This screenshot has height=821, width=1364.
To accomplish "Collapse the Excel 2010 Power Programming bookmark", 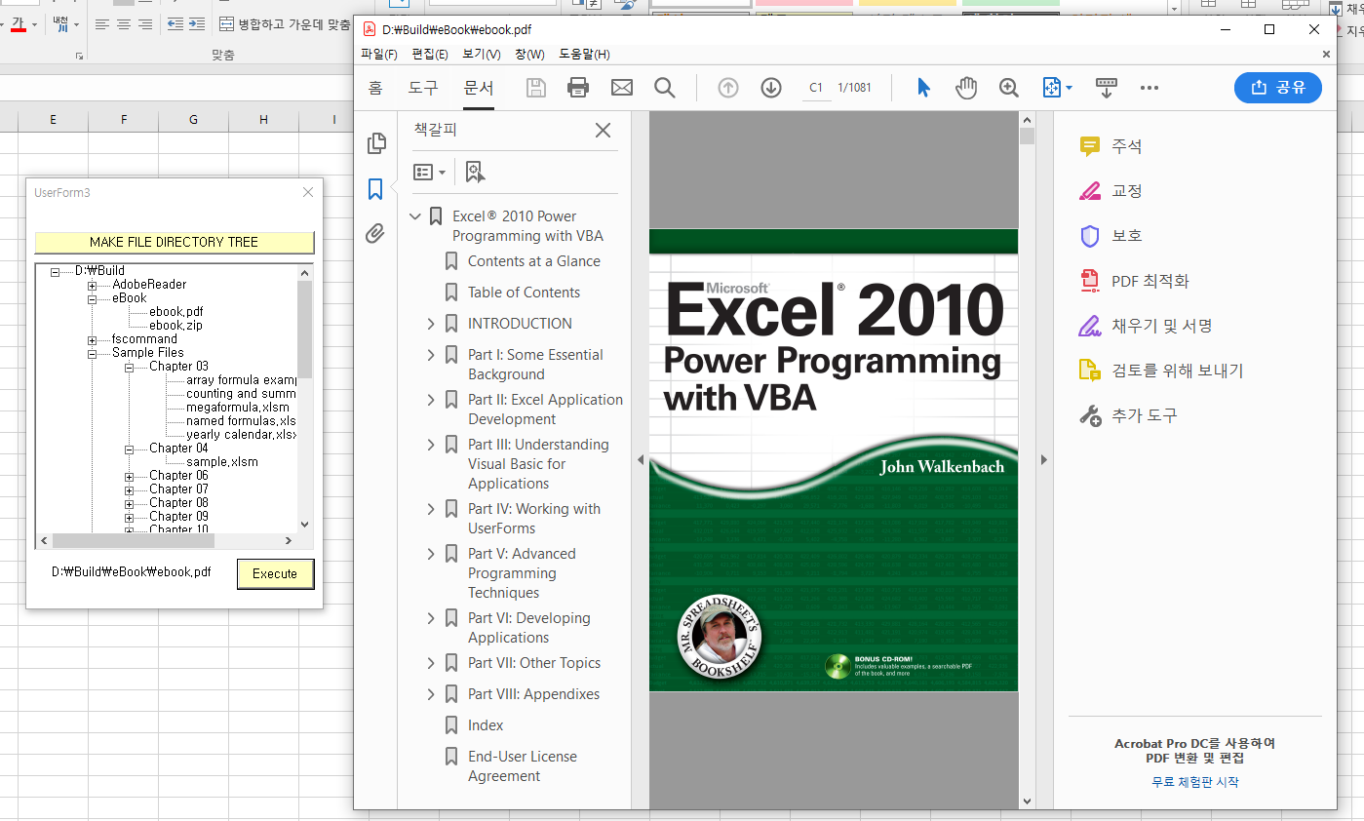I will (x=415, y=216).
